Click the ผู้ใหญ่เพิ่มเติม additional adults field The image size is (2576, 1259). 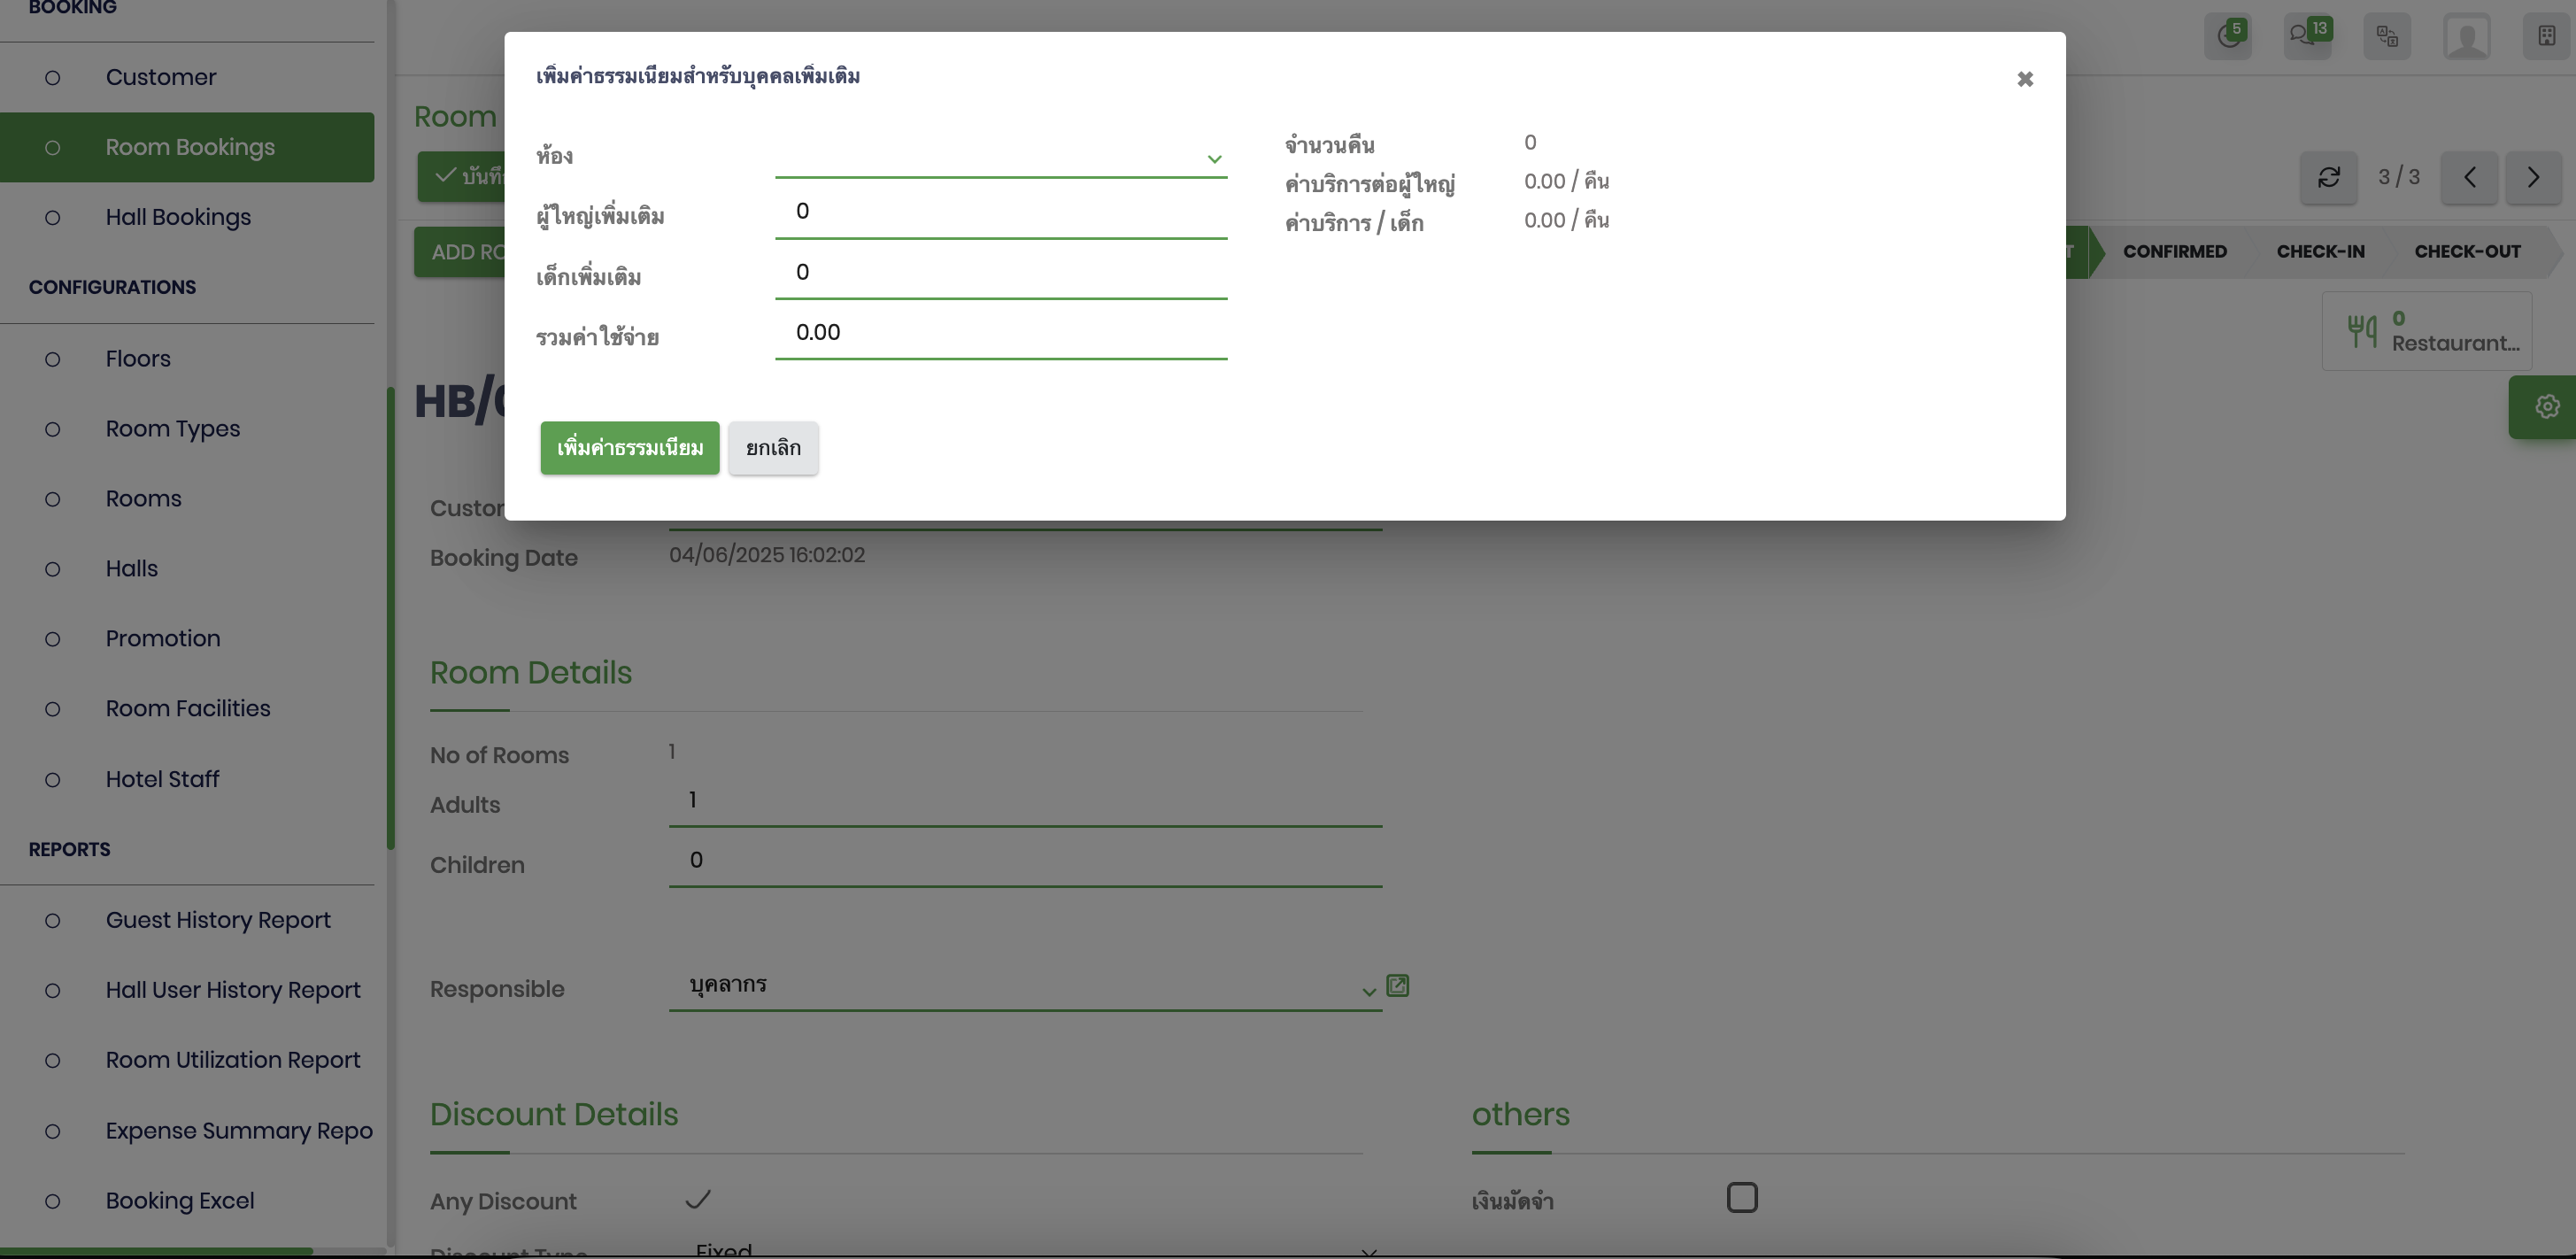[x=1000, y=212]
